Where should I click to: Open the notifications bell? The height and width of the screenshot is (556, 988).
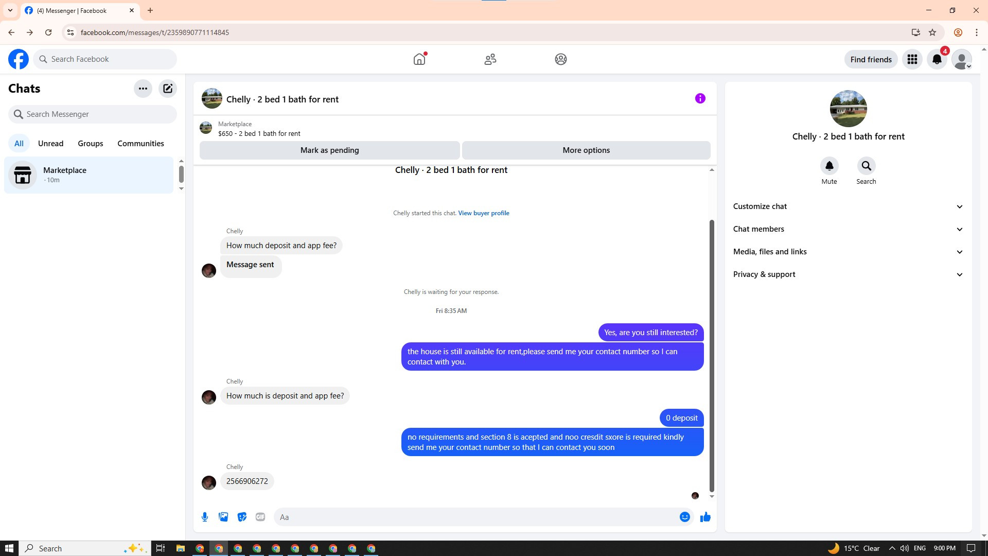(937, 59)
